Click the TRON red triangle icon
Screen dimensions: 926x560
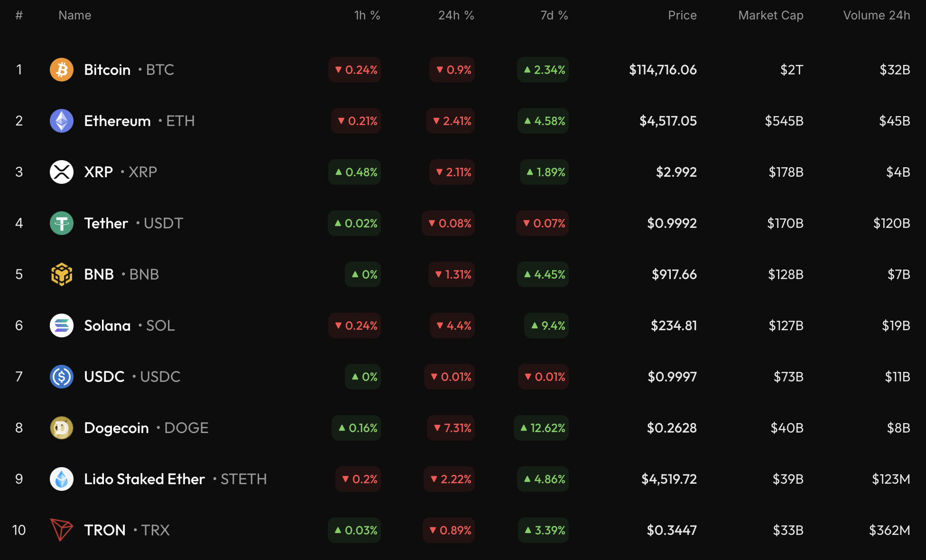(62, 530)
